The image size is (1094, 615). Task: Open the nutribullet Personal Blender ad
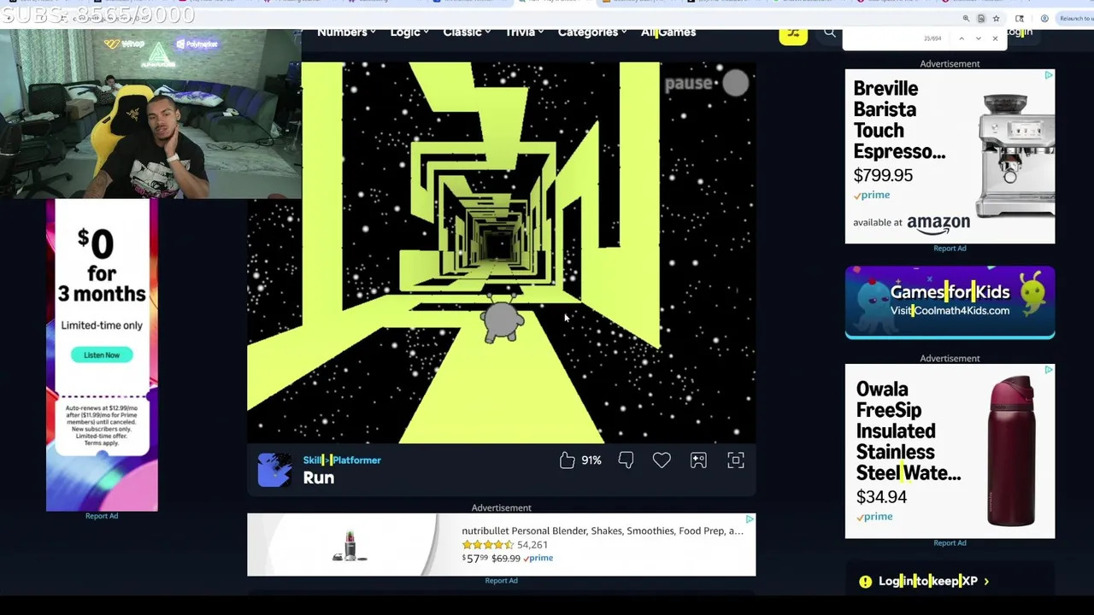(x=501, y=545)
